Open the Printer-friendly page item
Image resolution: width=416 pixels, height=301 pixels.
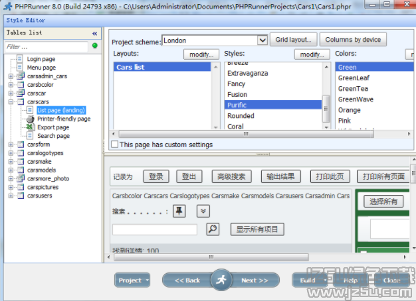63,119
